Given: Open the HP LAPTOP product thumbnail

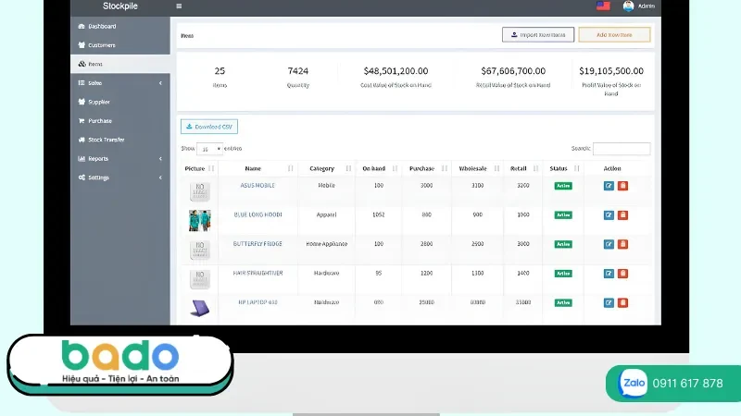Looking at the screenshot, I should [200, 309].
